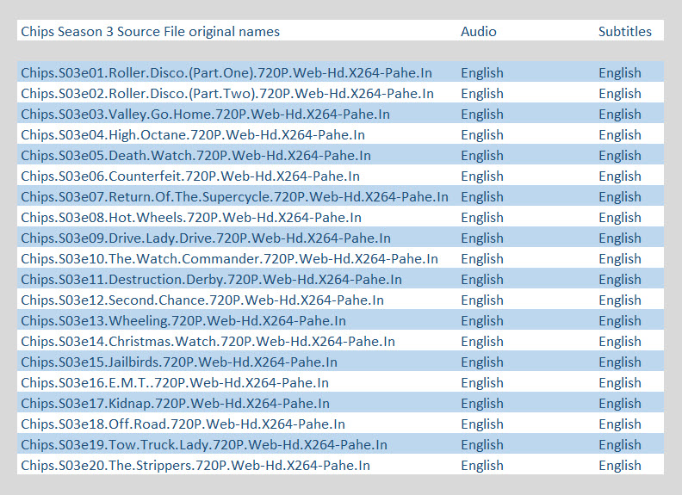Click the Audio 'English' cell for S03e20 The Strippers
Image resolution: width=682 pixels, height=495 pixels.
(x=482, y=466)
